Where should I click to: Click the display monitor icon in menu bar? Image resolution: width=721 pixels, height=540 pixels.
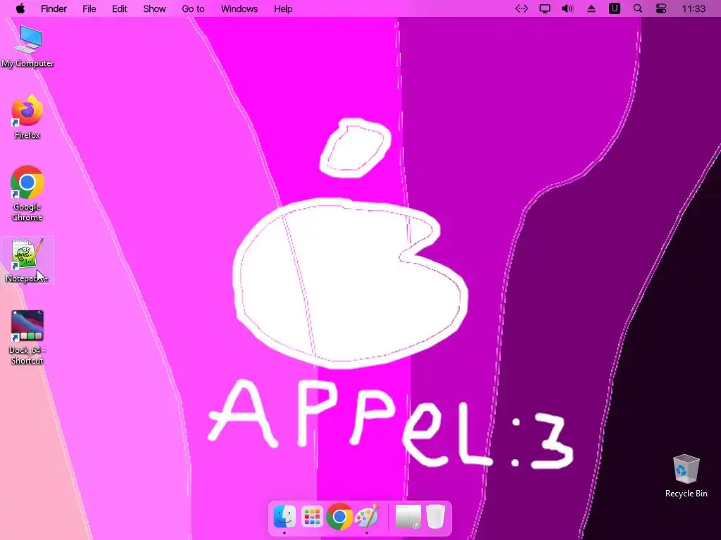pyautogui.click(x=545, y=8)
